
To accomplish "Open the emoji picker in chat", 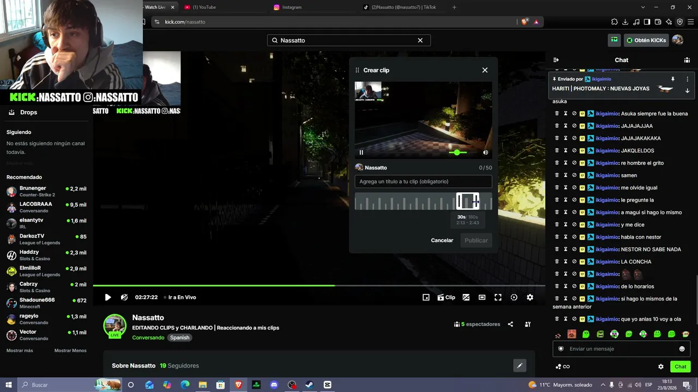I will [x=682, y=349].
